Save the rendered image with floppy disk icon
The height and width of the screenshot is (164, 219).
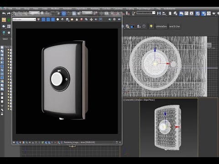point(67,20)
